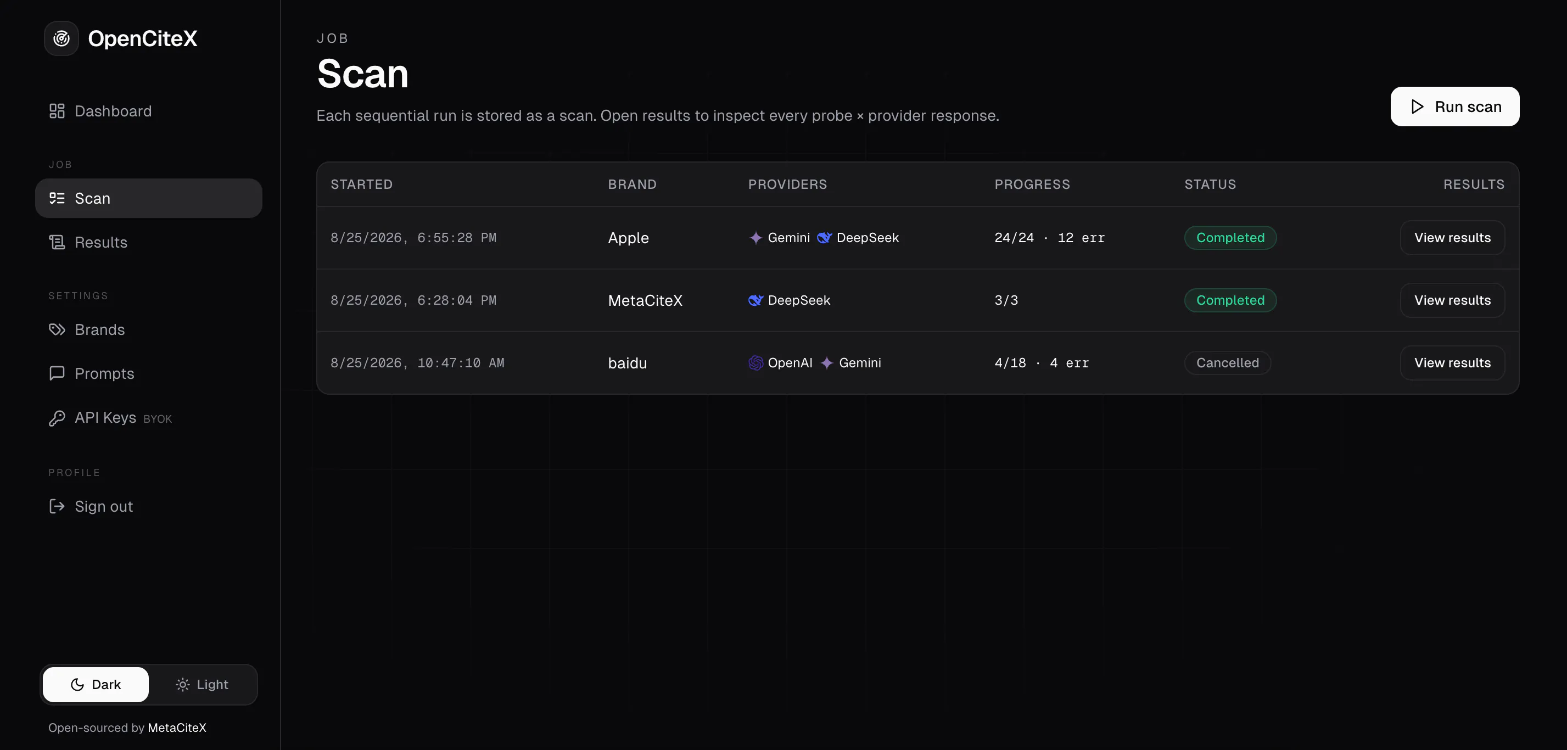Viewport: 1567px width, 750px height.
Task: View results for the MetaCiteX scan
Action: 1452,300
